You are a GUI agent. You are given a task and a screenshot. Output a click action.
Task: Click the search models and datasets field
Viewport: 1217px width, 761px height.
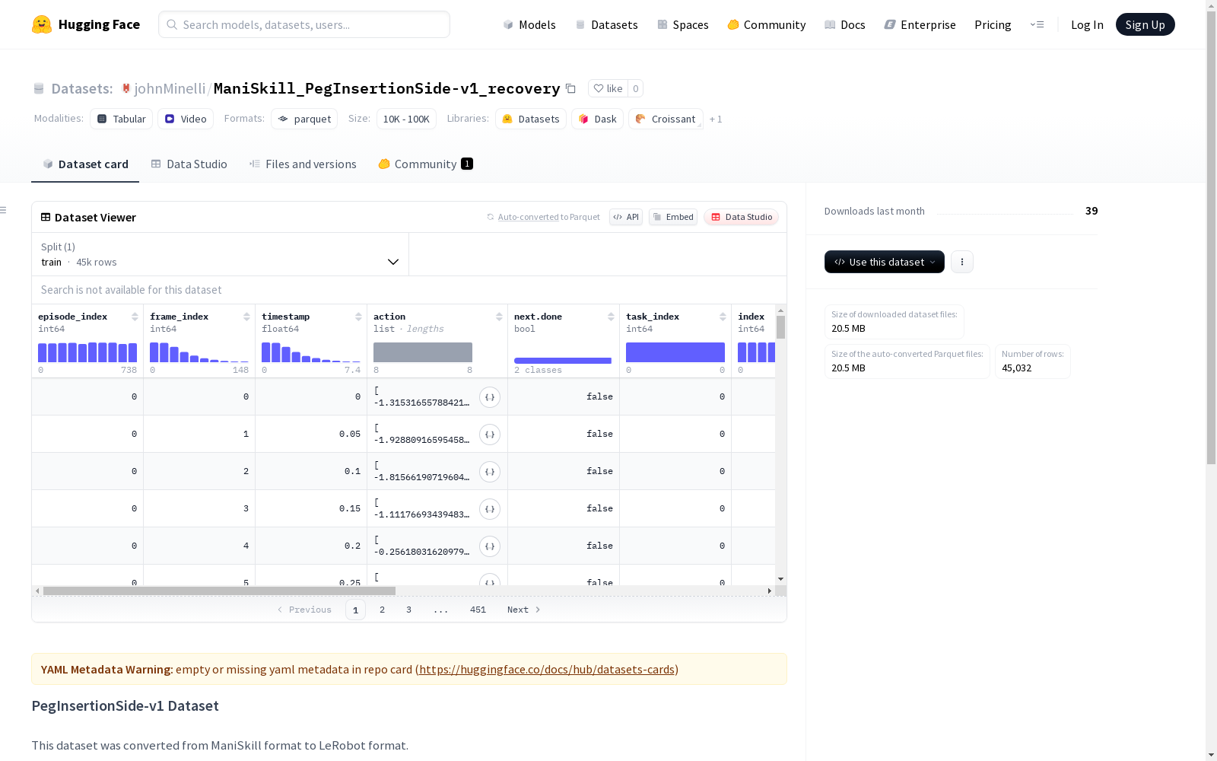coord(304,24)
